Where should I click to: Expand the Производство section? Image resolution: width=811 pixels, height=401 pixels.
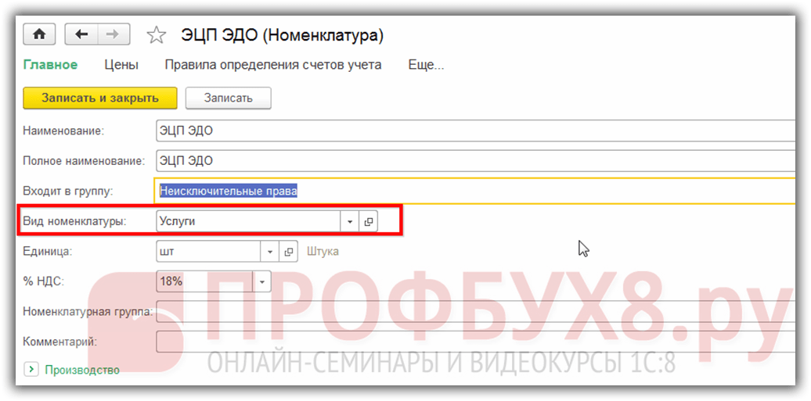coord(31,370)
